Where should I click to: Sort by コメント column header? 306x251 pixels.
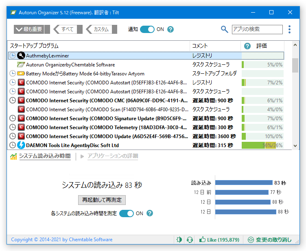(215, 46)
